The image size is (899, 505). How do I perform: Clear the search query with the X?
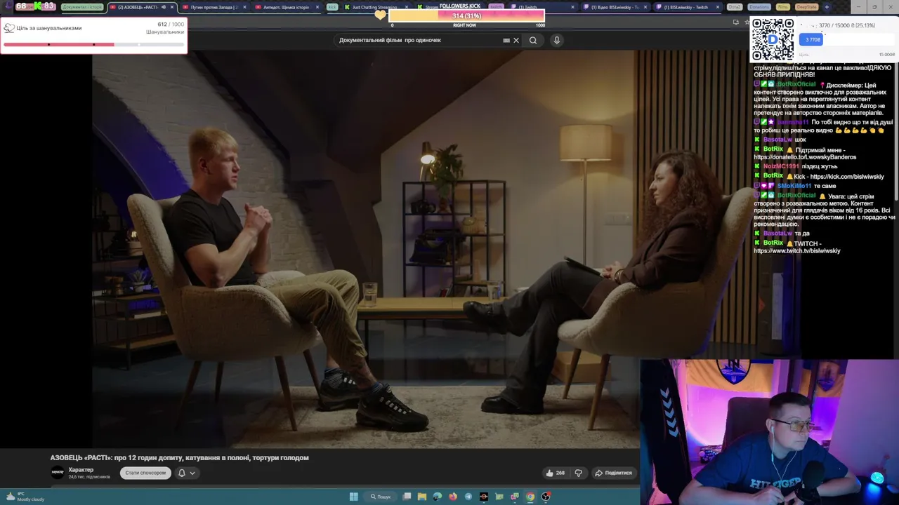click(x=516, y=40)
